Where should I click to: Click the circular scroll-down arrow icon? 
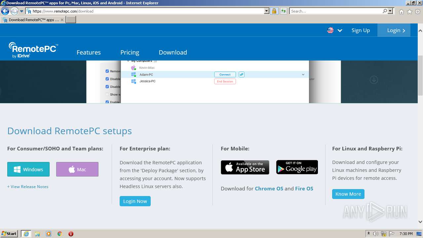374,80
